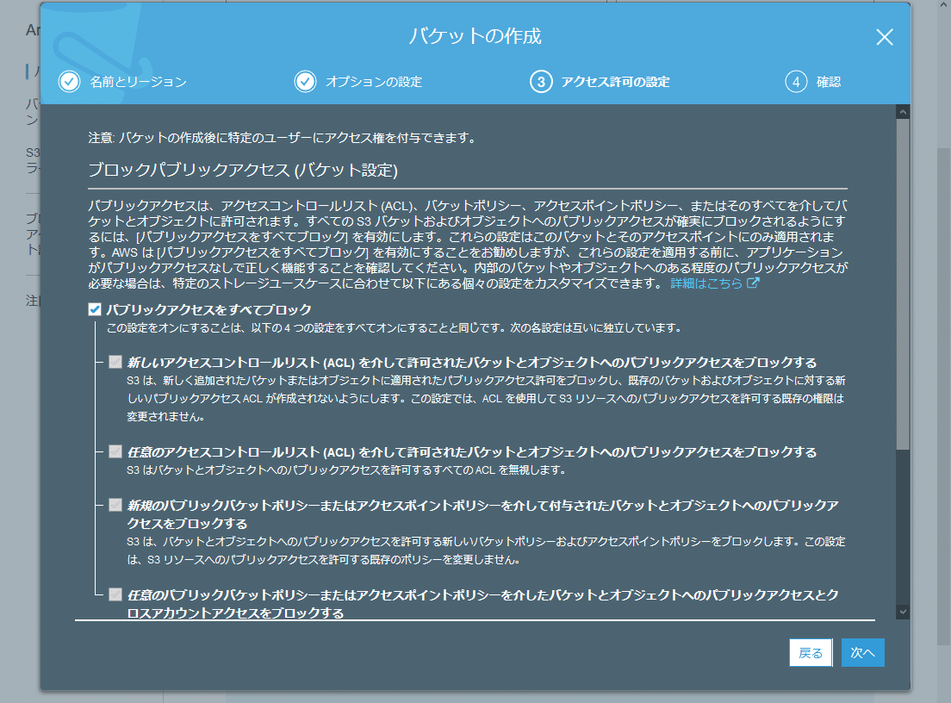The image size is (951, 703).
Task: Check the 任意のパブリックバケットポリシー block option
Action: (115, 593)
